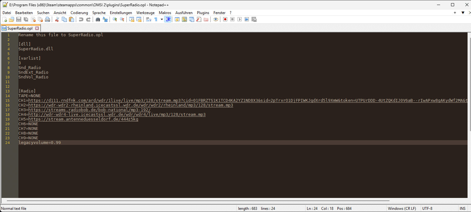Start macro recording with red record icon

[x=225, y=19]
